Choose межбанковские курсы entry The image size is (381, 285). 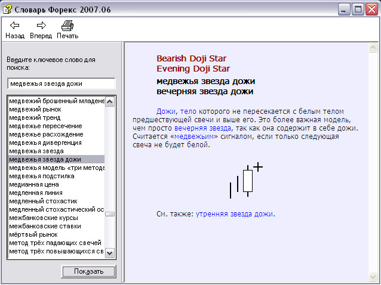[x=57, y=218]
